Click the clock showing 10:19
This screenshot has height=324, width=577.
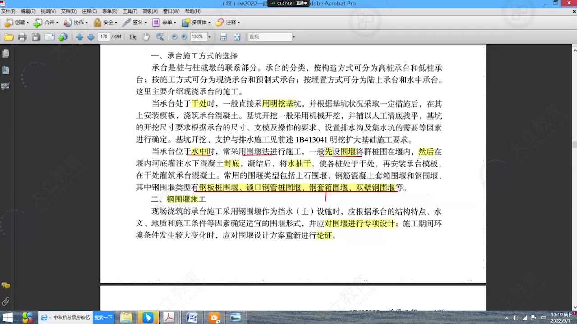562,317
